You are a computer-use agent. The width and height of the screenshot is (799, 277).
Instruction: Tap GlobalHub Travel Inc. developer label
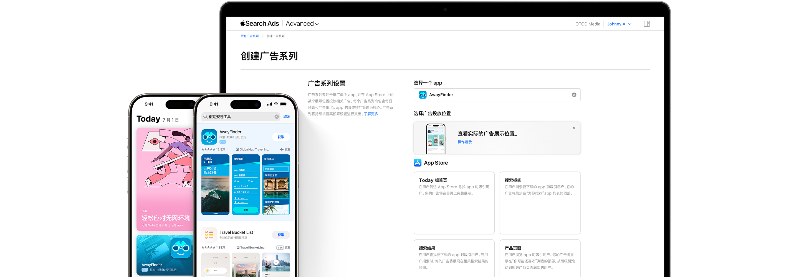click(x=252, y=150)
